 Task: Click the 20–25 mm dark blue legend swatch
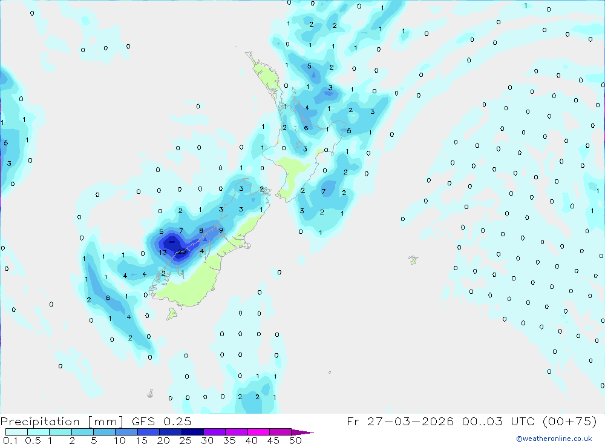[x=170, y=432]
